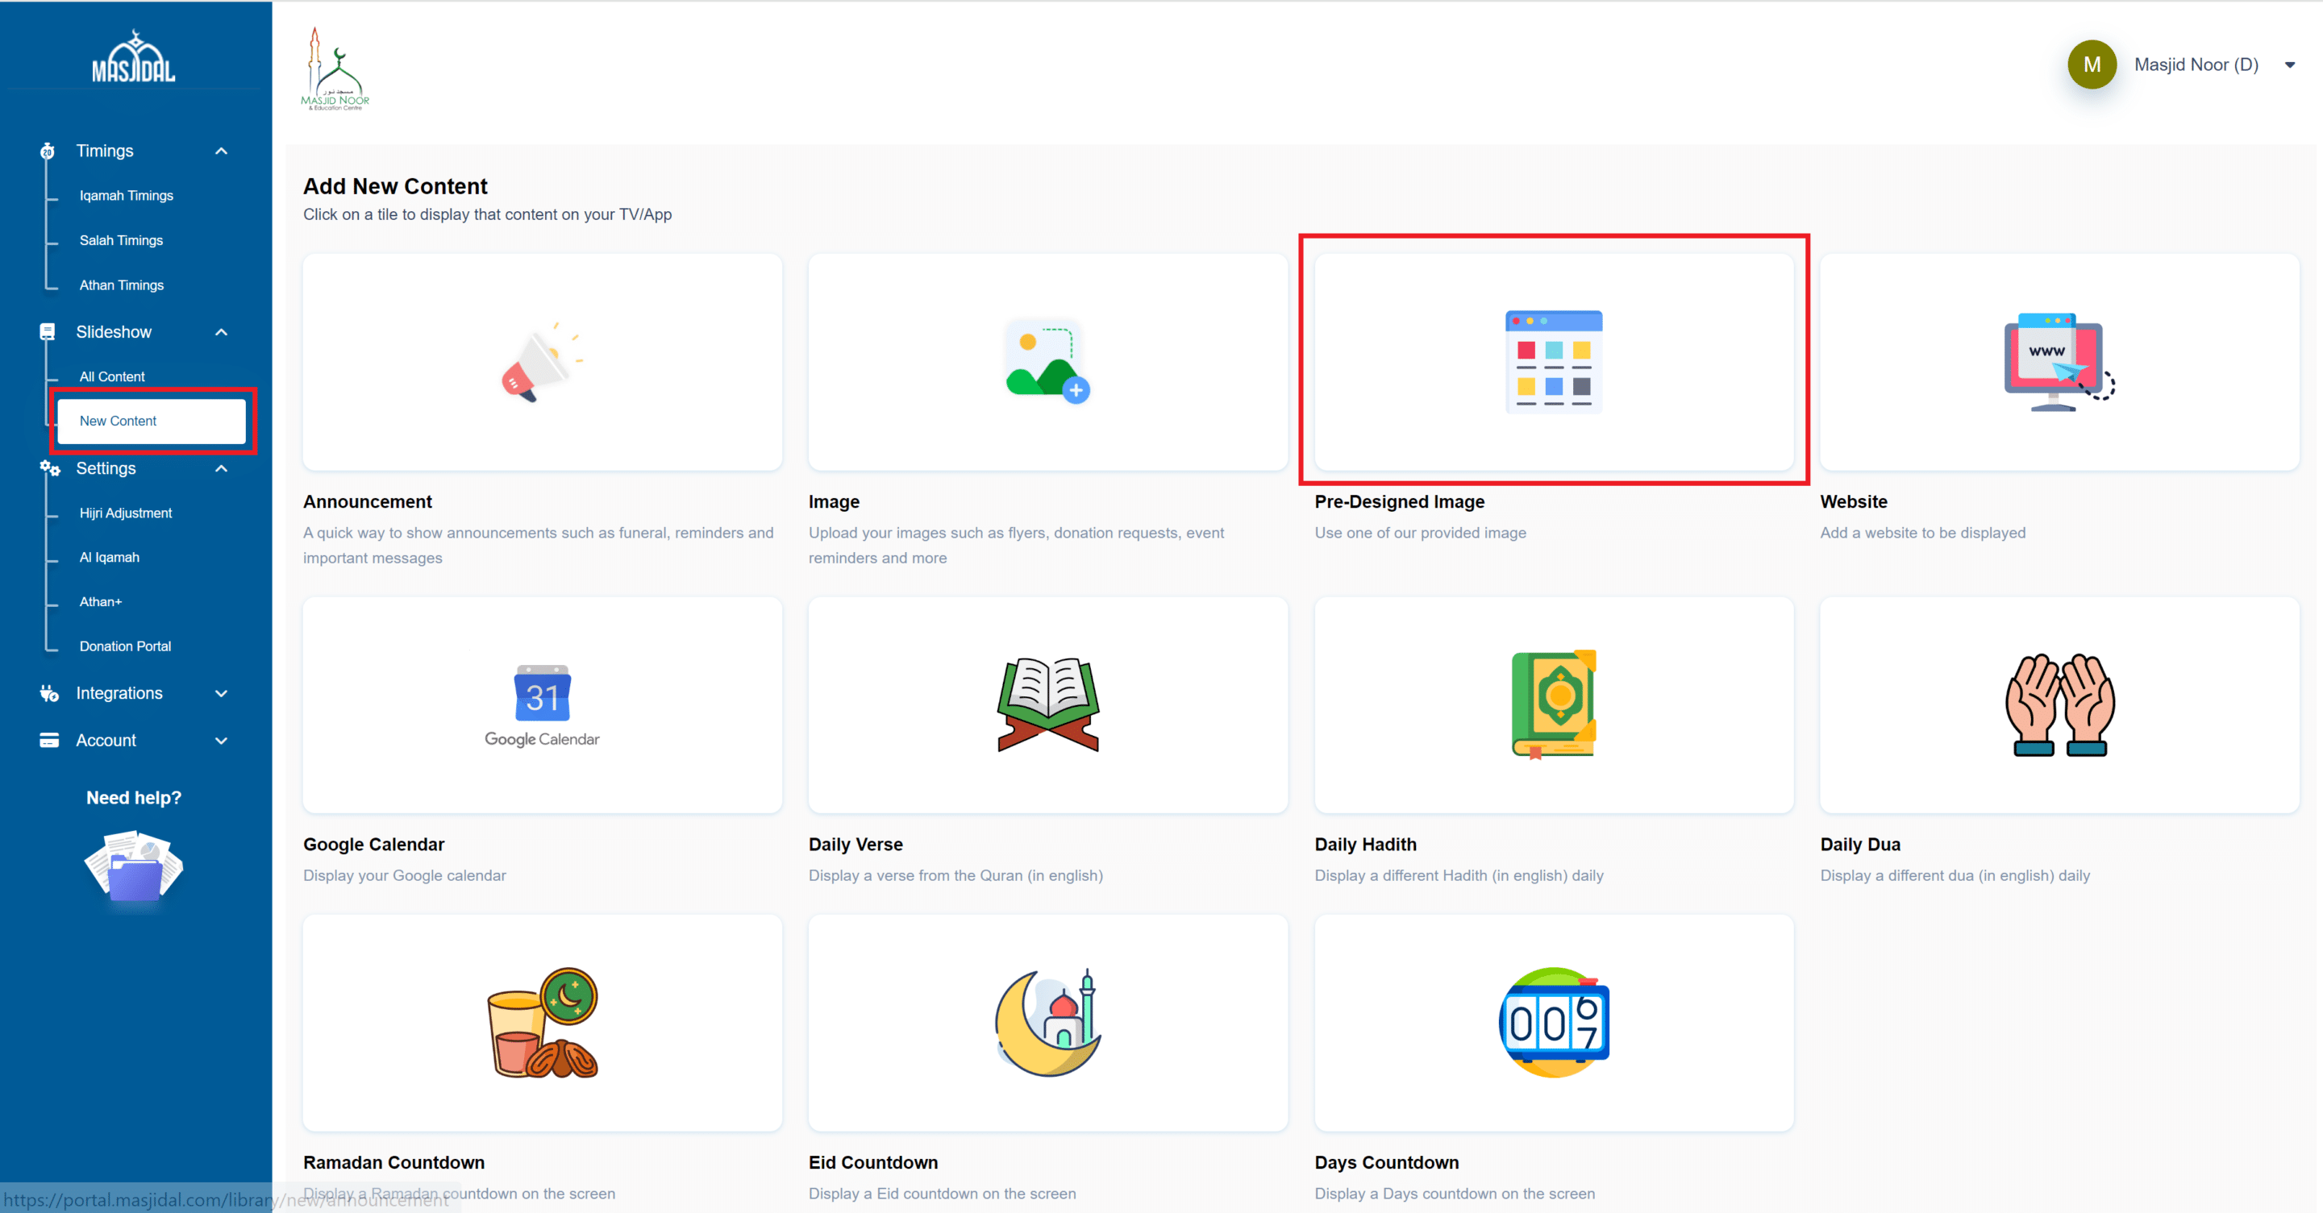Click the Timings menu label
This screenshot has height=1213, width=2323.
tap(105, 151)
